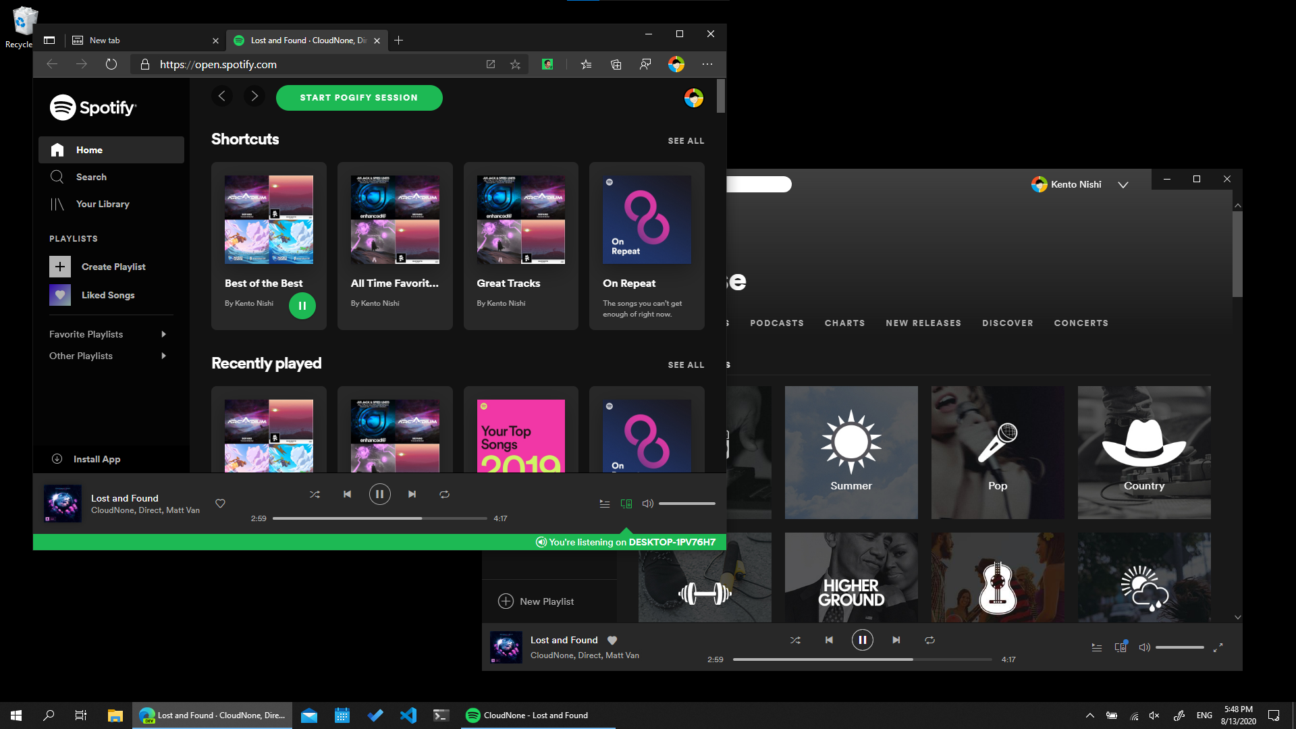The width and height of the screenshot is (1296, 729).
Task: Go back with the Spotify web back chevron
Action: coord(222,97)
